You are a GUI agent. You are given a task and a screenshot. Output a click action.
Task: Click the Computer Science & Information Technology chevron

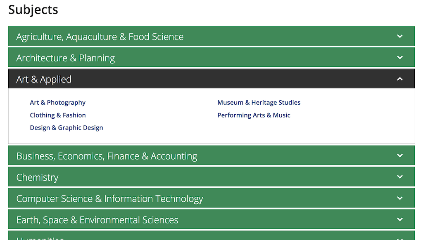(x=399, y=198)
